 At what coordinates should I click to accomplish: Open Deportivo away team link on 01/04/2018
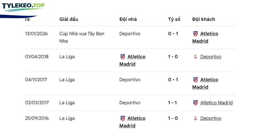[211, 57]
